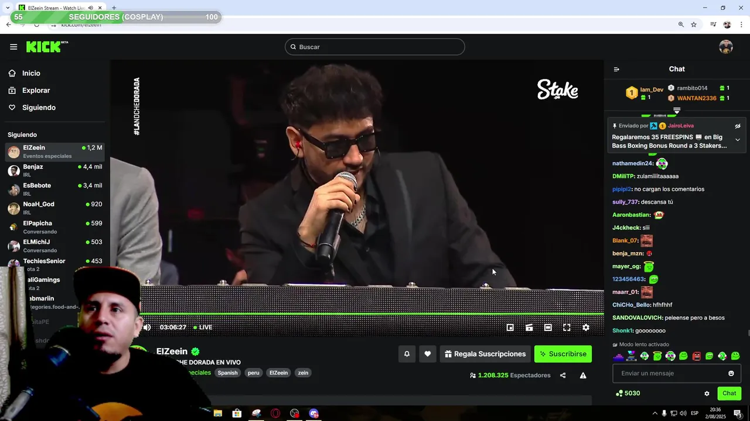This screenshot has width=750, height=421.
Task: Open video player settings gear
Action: coord(586,327)
